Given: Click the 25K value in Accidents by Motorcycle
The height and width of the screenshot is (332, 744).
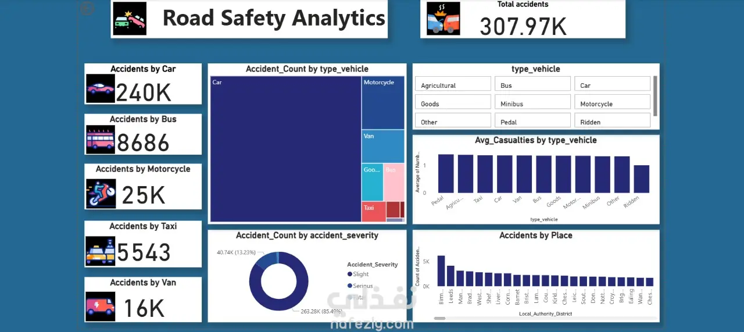Looking at the screenshot, I should (x=144, y=196).
